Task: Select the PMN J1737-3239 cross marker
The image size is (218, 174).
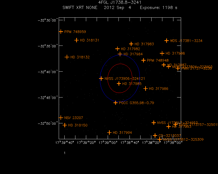Action: (x=178, y=68)
